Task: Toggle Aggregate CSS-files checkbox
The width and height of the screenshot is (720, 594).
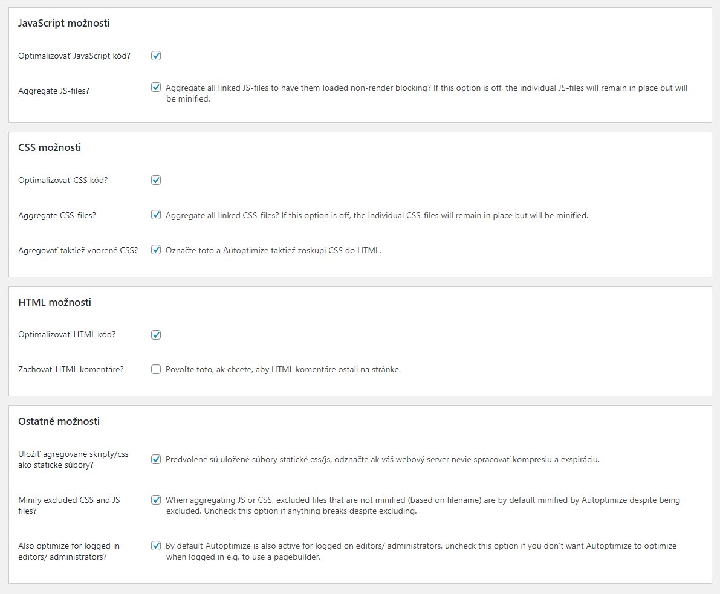Action: [x=156, y=215]
